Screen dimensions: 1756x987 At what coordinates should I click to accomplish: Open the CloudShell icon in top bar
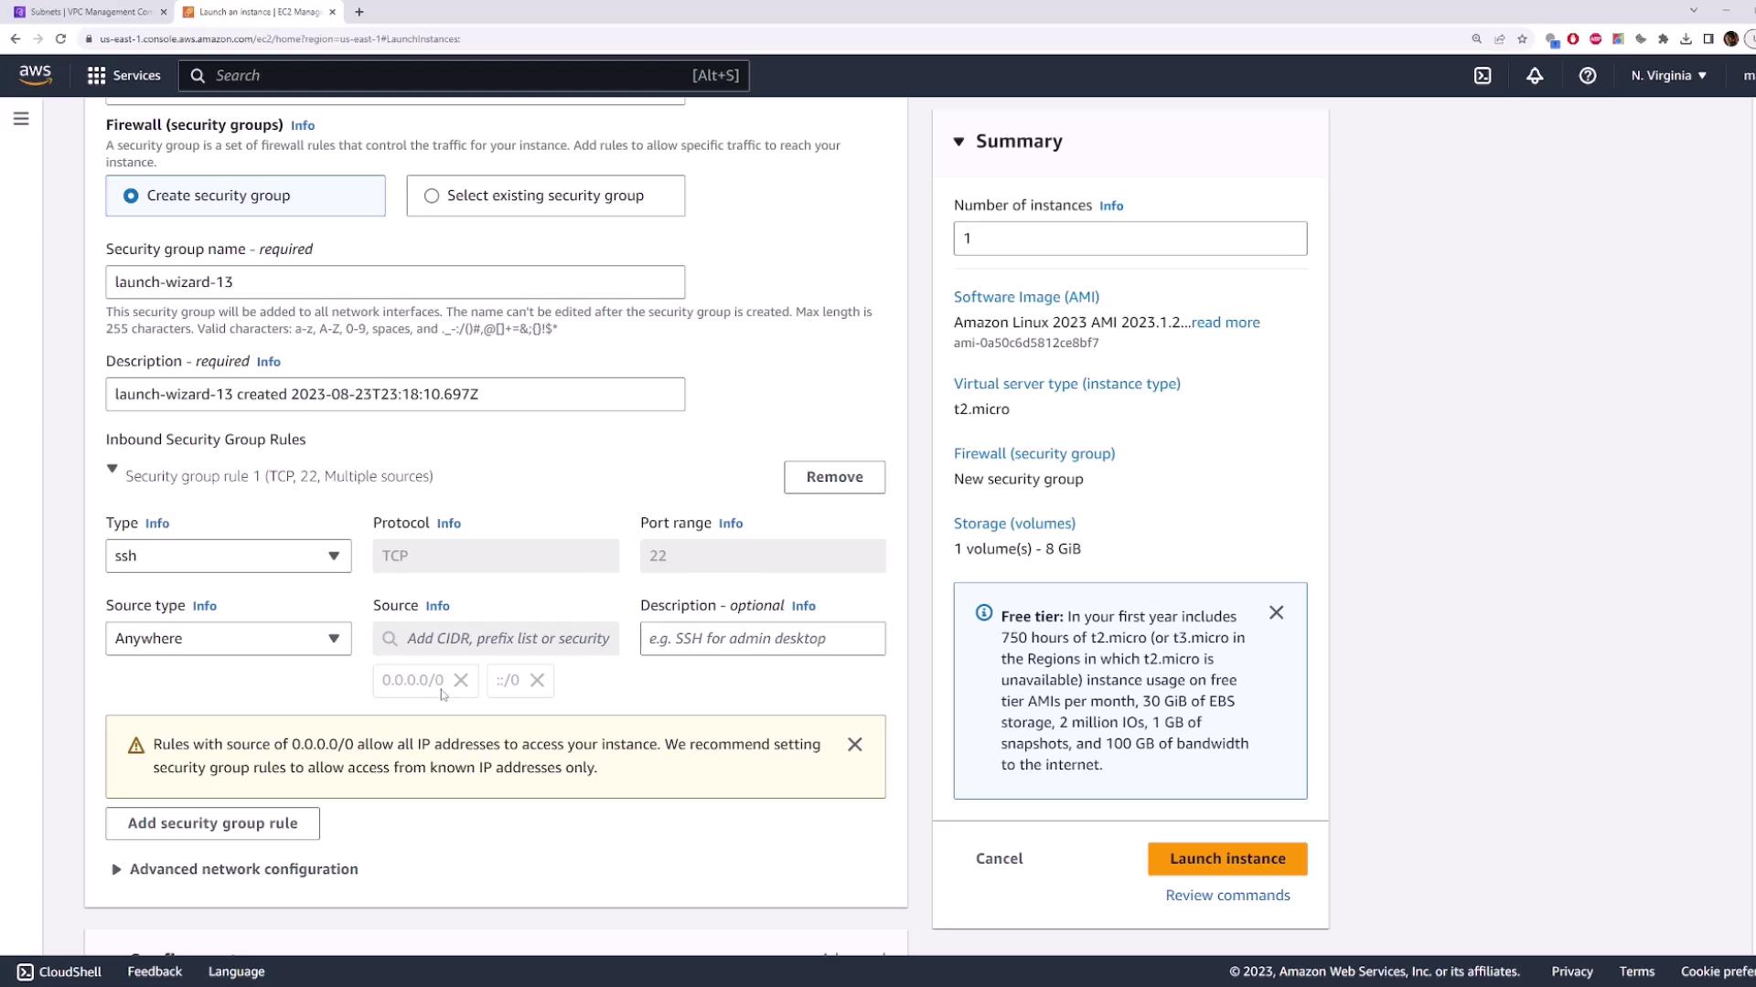click(1483, 76)
